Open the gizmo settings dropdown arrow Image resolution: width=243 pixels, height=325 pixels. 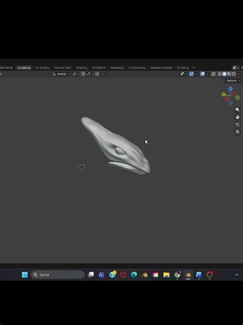(x=196, y=74)
